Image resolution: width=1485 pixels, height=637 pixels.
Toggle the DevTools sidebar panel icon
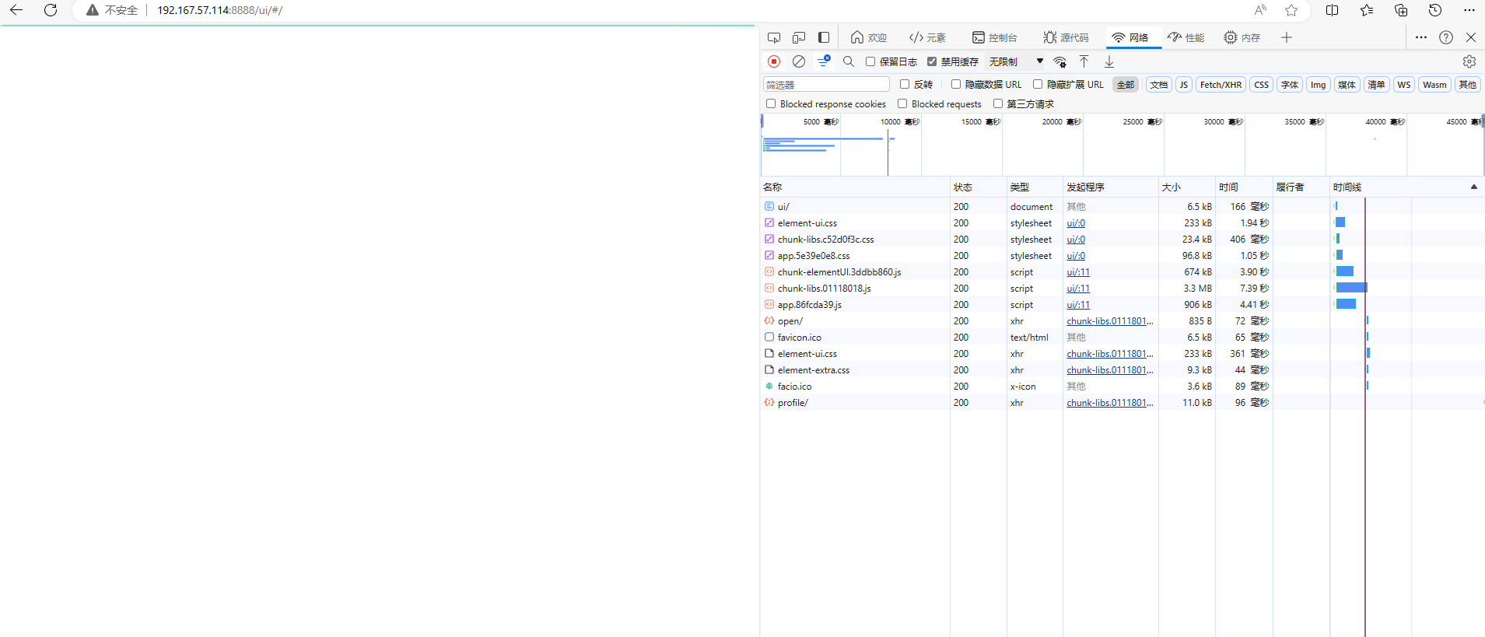click(824, 37)
